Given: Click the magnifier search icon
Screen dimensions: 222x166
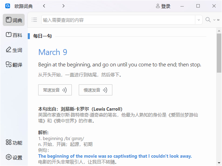Looking at the screenshot, I should click(x=208, y=20).
